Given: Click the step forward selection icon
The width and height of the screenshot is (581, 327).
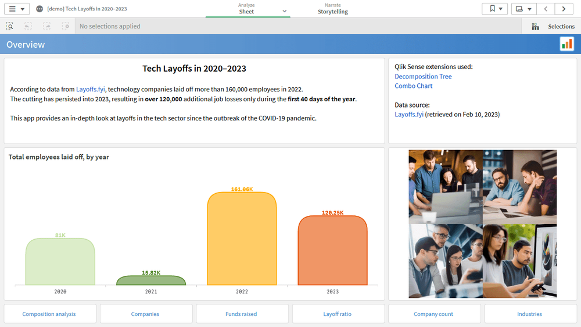Looking at the screenshot, I should tap(47, 26).
